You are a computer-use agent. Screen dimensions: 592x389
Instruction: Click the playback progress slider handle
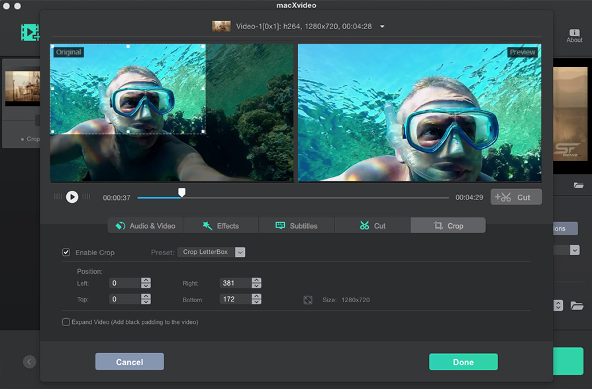pos(181,193)
